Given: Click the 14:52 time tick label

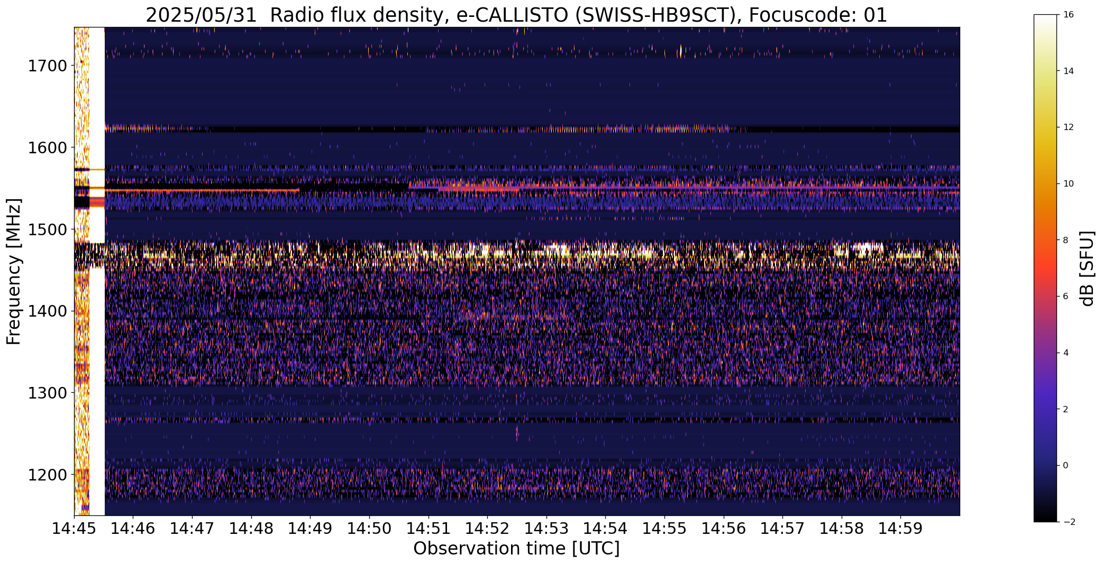Looking at the screenshot, I should [487, 528].
